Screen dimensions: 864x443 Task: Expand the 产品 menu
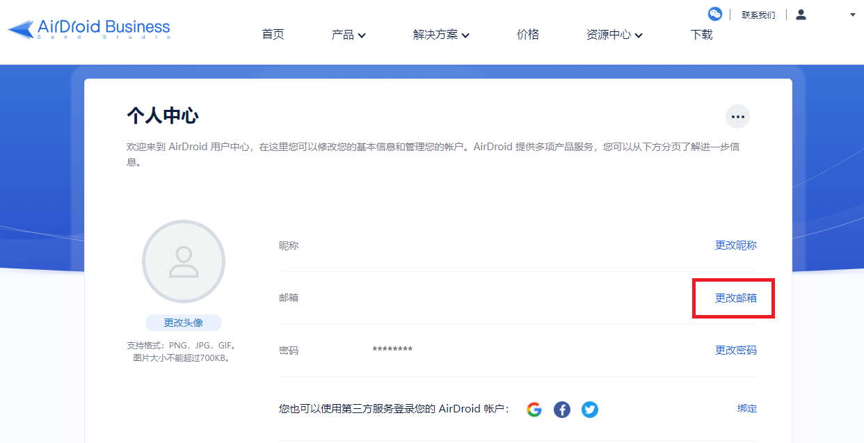[349, 35]
